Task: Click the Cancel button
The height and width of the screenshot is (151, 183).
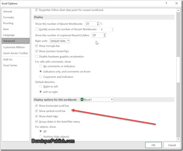Action: [x=172, y=145]
